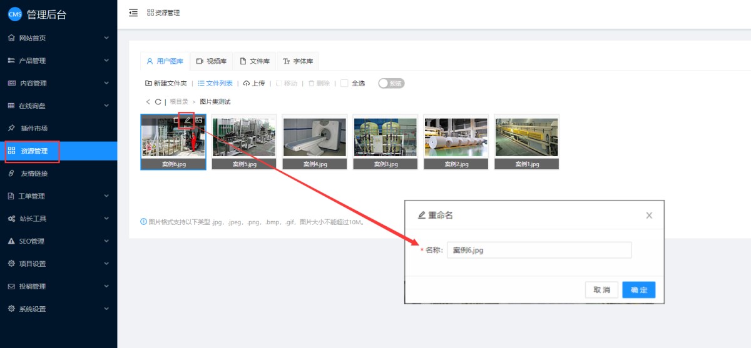Click 确定 in the rename dialog
This screenshot has width=751, height=348.
coord(638,290)
